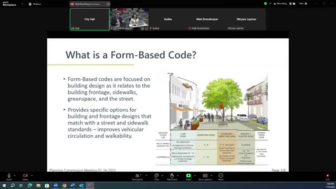Toggle Show captions
Image resolution: width=336 pixels, height=189 pixels.
[x=205, y=177]
